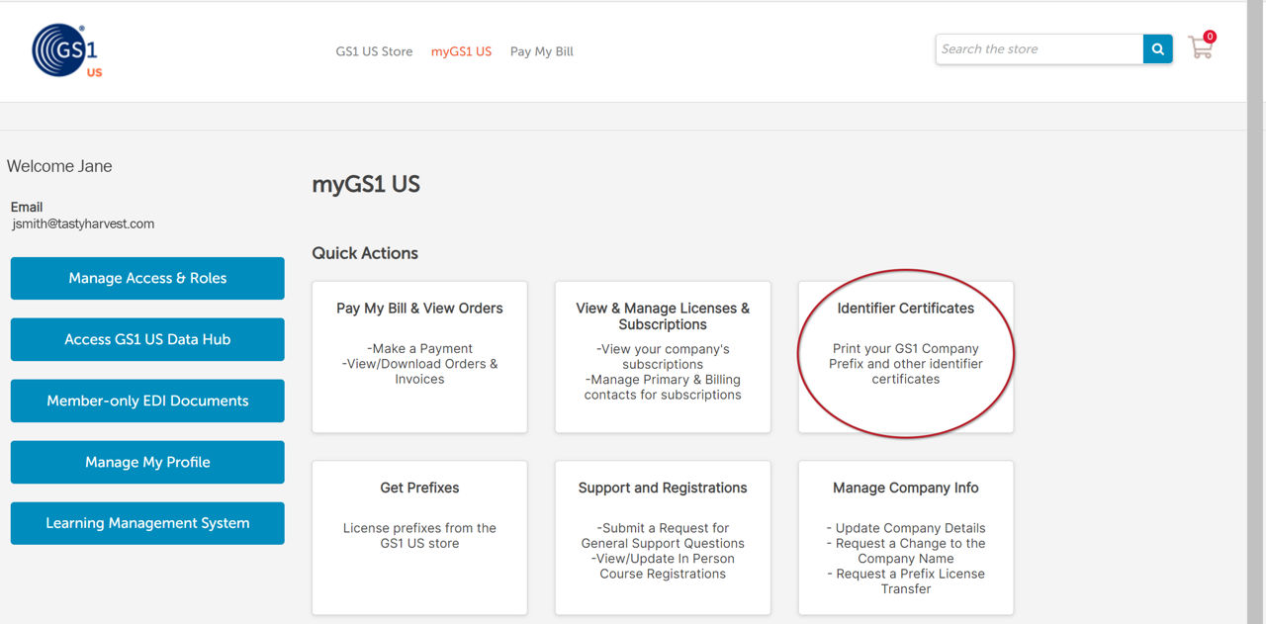
Task: Click the vertical scrollbar on the right
Action: click(1256, 297)
